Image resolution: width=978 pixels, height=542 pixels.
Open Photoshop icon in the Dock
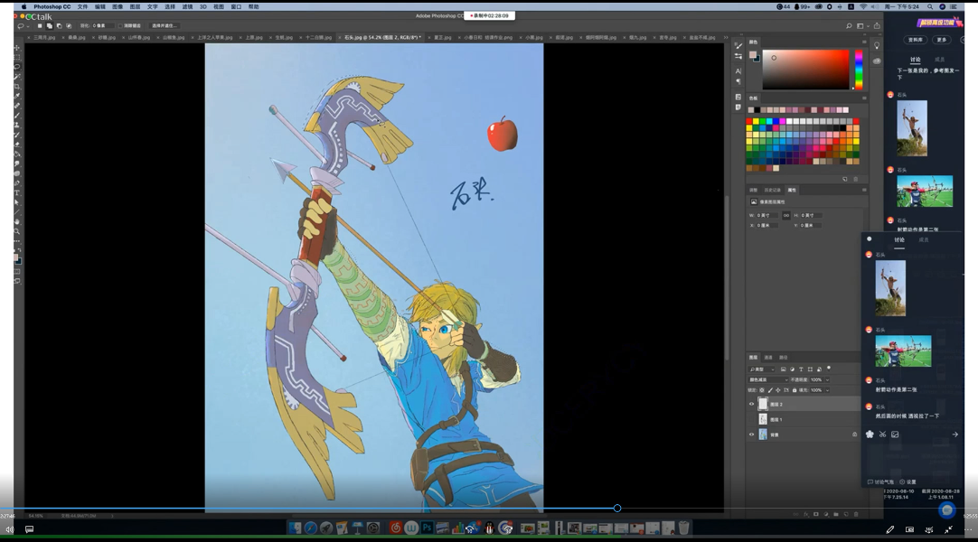click(x=427, y=528)
